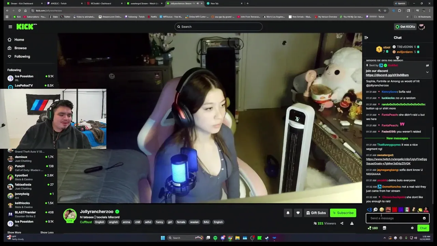Focus the Kick search box
The height and width of the screenshot is (246, 437).
[218, 27]
